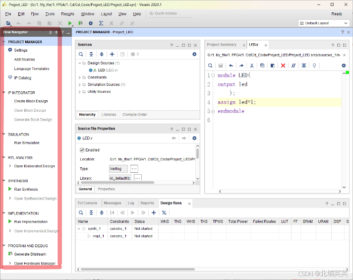The width and height of the screenshot is (353, 280).
Task: Click Generate Bitstream in Flow Navigator
Action: tap(30, 254)
